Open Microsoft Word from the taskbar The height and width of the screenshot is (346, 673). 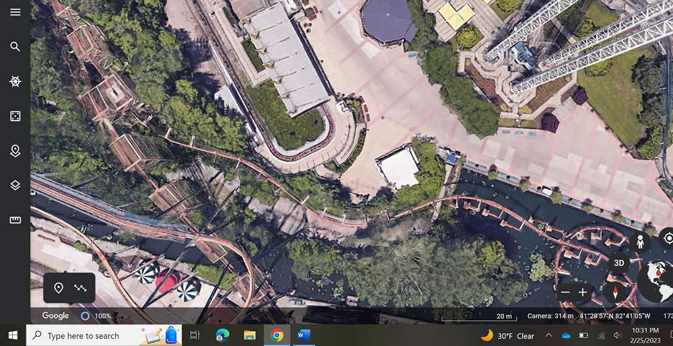coord(302,335)
